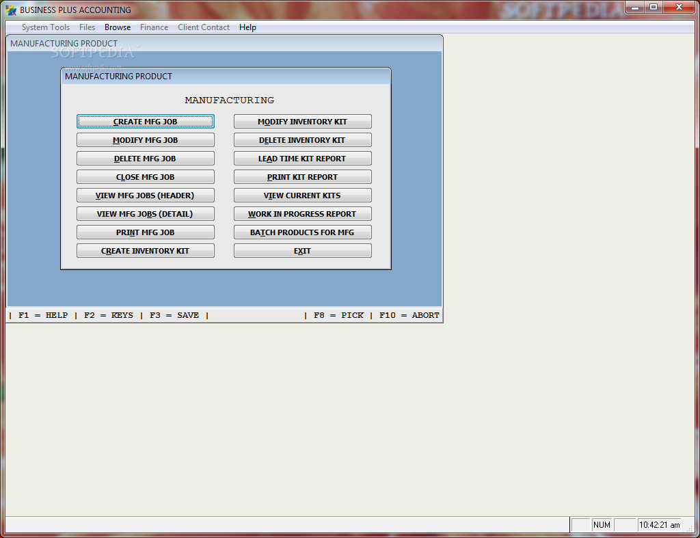Open VIEW MFG JOBS (HEADER)
700x538 pixels.
click(x=145, y=195)
